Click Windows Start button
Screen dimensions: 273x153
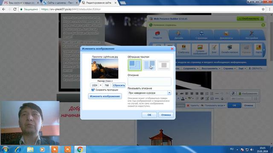[5, 149]
